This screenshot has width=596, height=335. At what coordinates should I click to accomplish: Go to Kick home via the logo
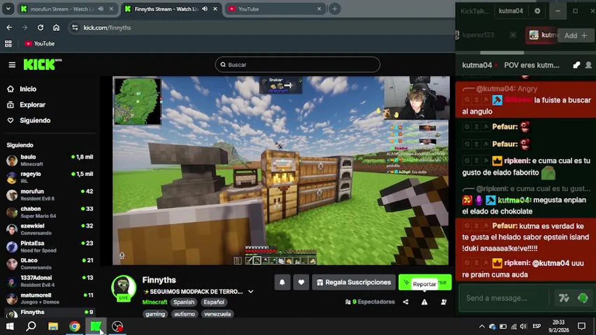42,65
